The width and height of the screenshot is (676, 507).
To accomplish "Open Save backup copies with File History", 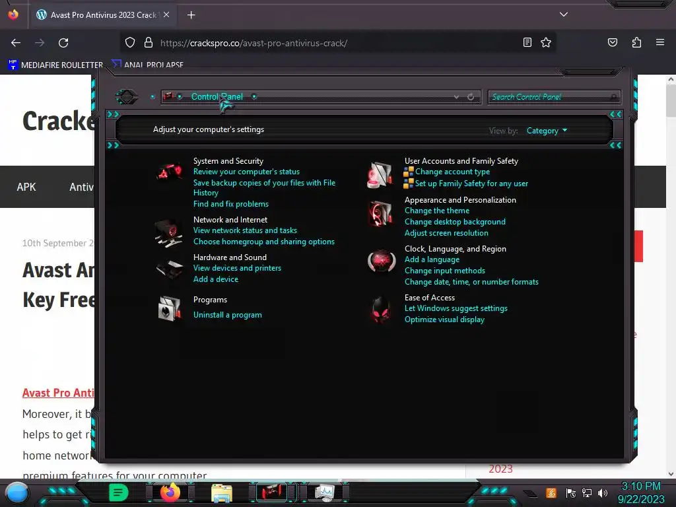I will click(264, 187).
